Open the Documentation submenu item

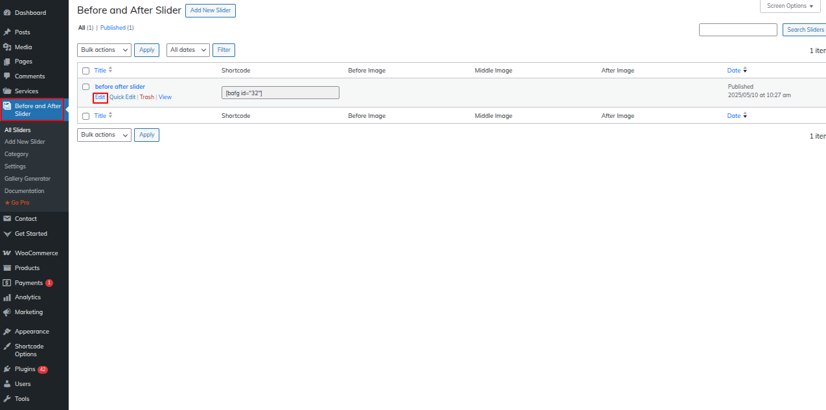pyautogui.click(x=24, y=191)
